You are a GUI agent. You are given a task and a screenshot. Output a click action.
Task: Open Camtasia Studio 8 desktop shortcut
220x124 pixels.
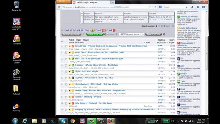click(16, 74)
